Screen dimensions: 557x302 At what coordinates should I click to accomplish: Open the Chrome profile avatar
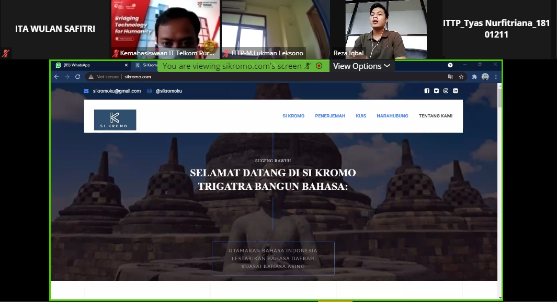[485, 77]
